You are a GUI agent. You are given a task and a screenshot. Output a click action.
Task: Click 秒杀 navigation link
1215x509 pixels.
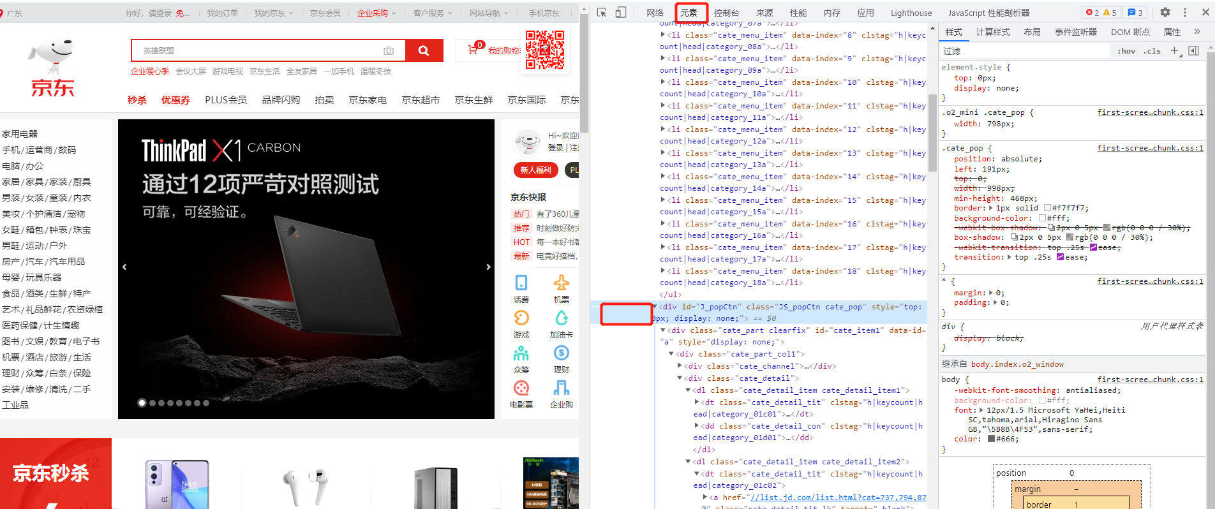pyautogui.click(x=137, y=100)
